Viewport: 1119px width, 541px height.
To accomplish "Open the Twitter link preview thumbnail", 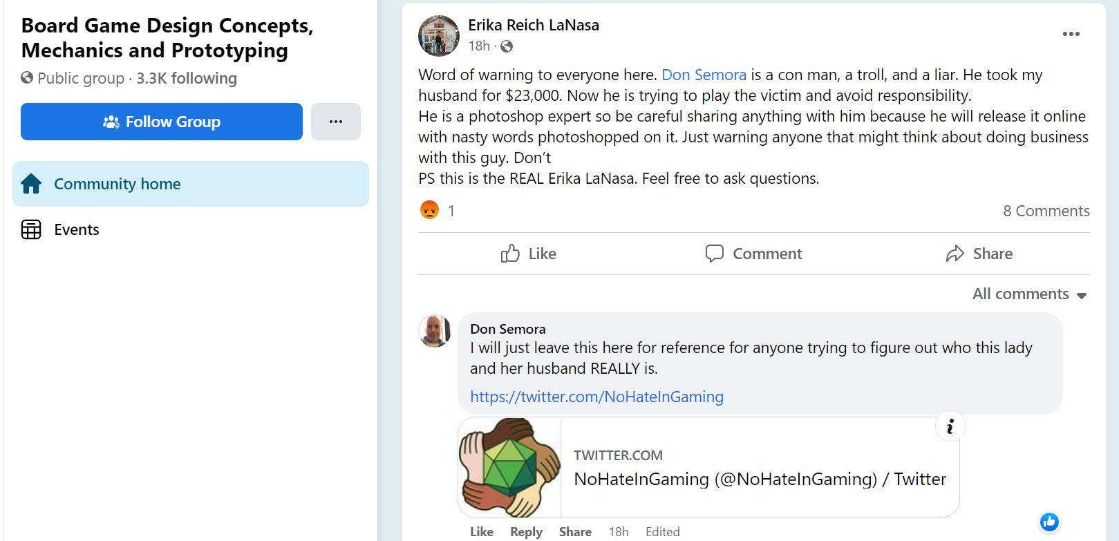I will coord(509,467).
